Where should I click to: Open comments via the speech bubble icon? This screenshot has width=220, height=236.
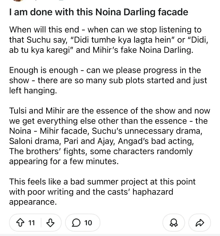[77, 222]
